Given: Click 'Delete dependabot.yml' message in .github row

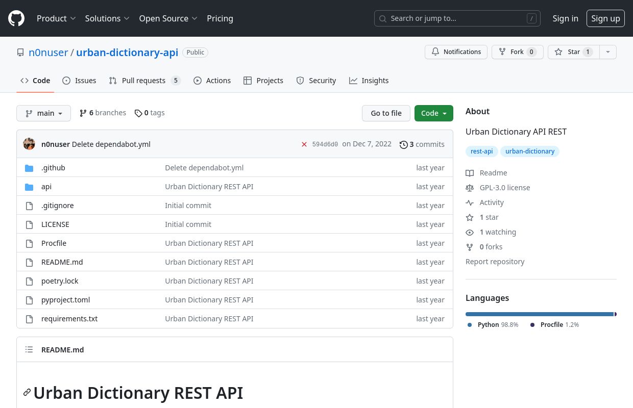Looking at the screenshot, I should [x=204, y=168].
